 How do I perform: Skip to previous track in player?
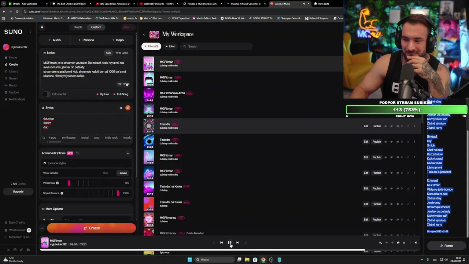point(221,242)
